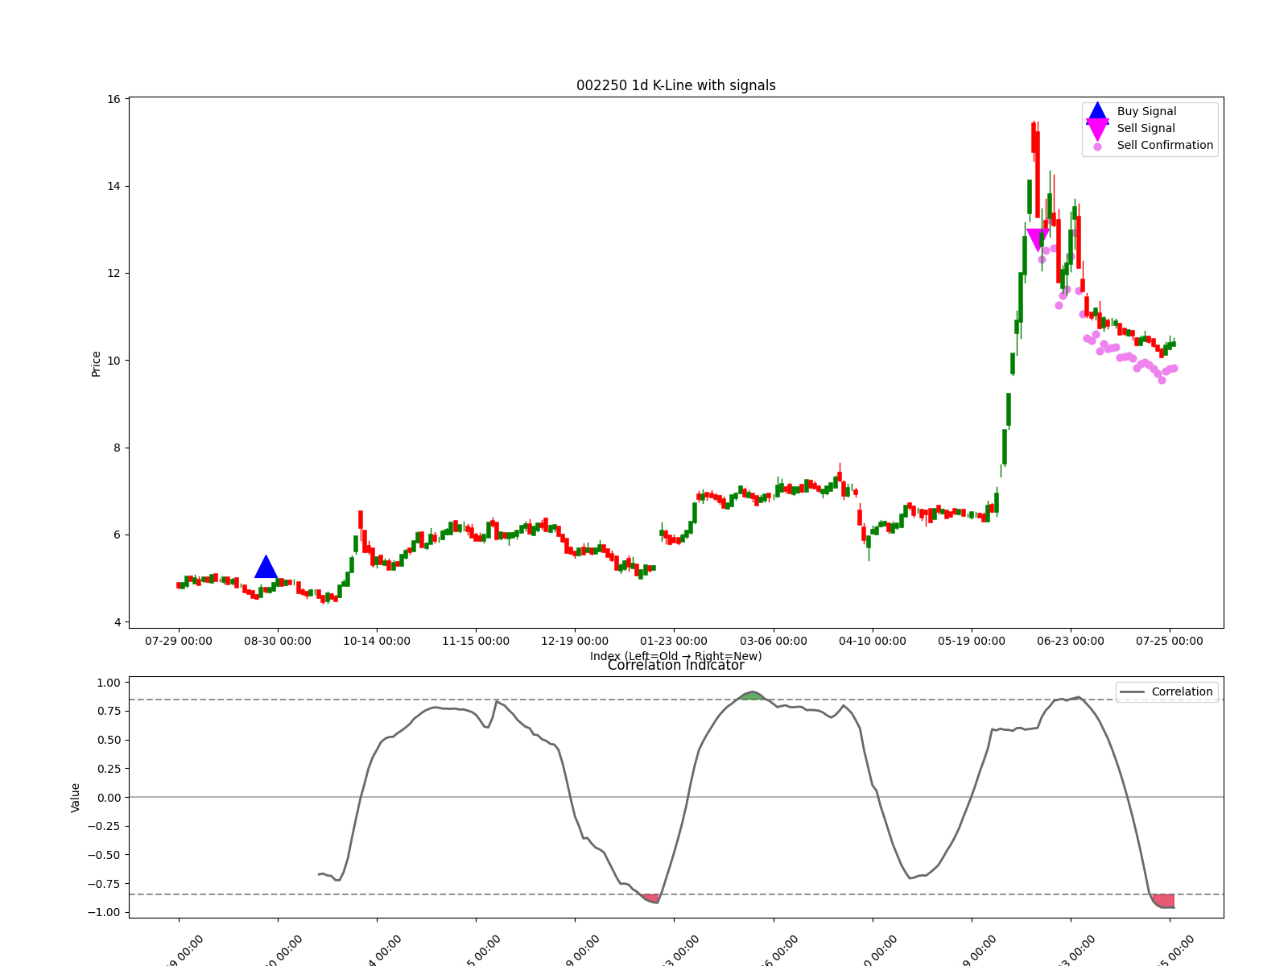Click the correlation axis tick 1.00

tap(109, 683)
